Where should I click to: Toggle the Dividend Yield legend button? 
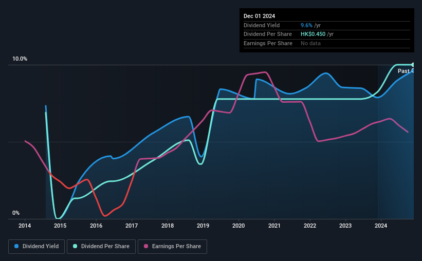pyautogui.click(x=36, y=247)
